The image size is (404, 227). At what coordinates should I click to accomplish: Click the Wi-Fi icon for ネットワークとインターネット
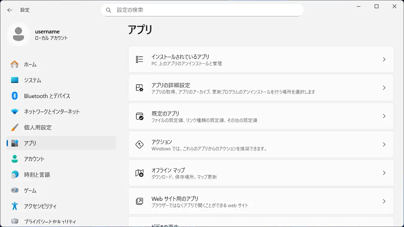pyautogui.click(x=15, y=112)
